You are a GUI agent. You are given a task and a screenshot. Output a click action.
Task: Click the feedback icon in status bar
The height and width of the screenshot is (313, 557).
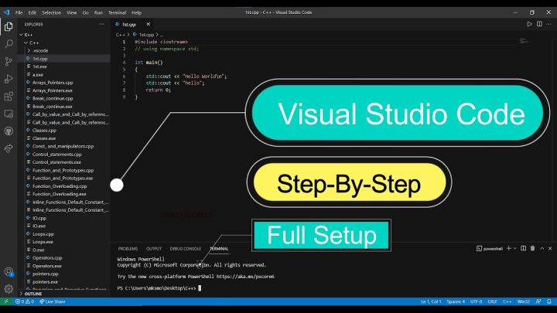click(x=538, y=301)
